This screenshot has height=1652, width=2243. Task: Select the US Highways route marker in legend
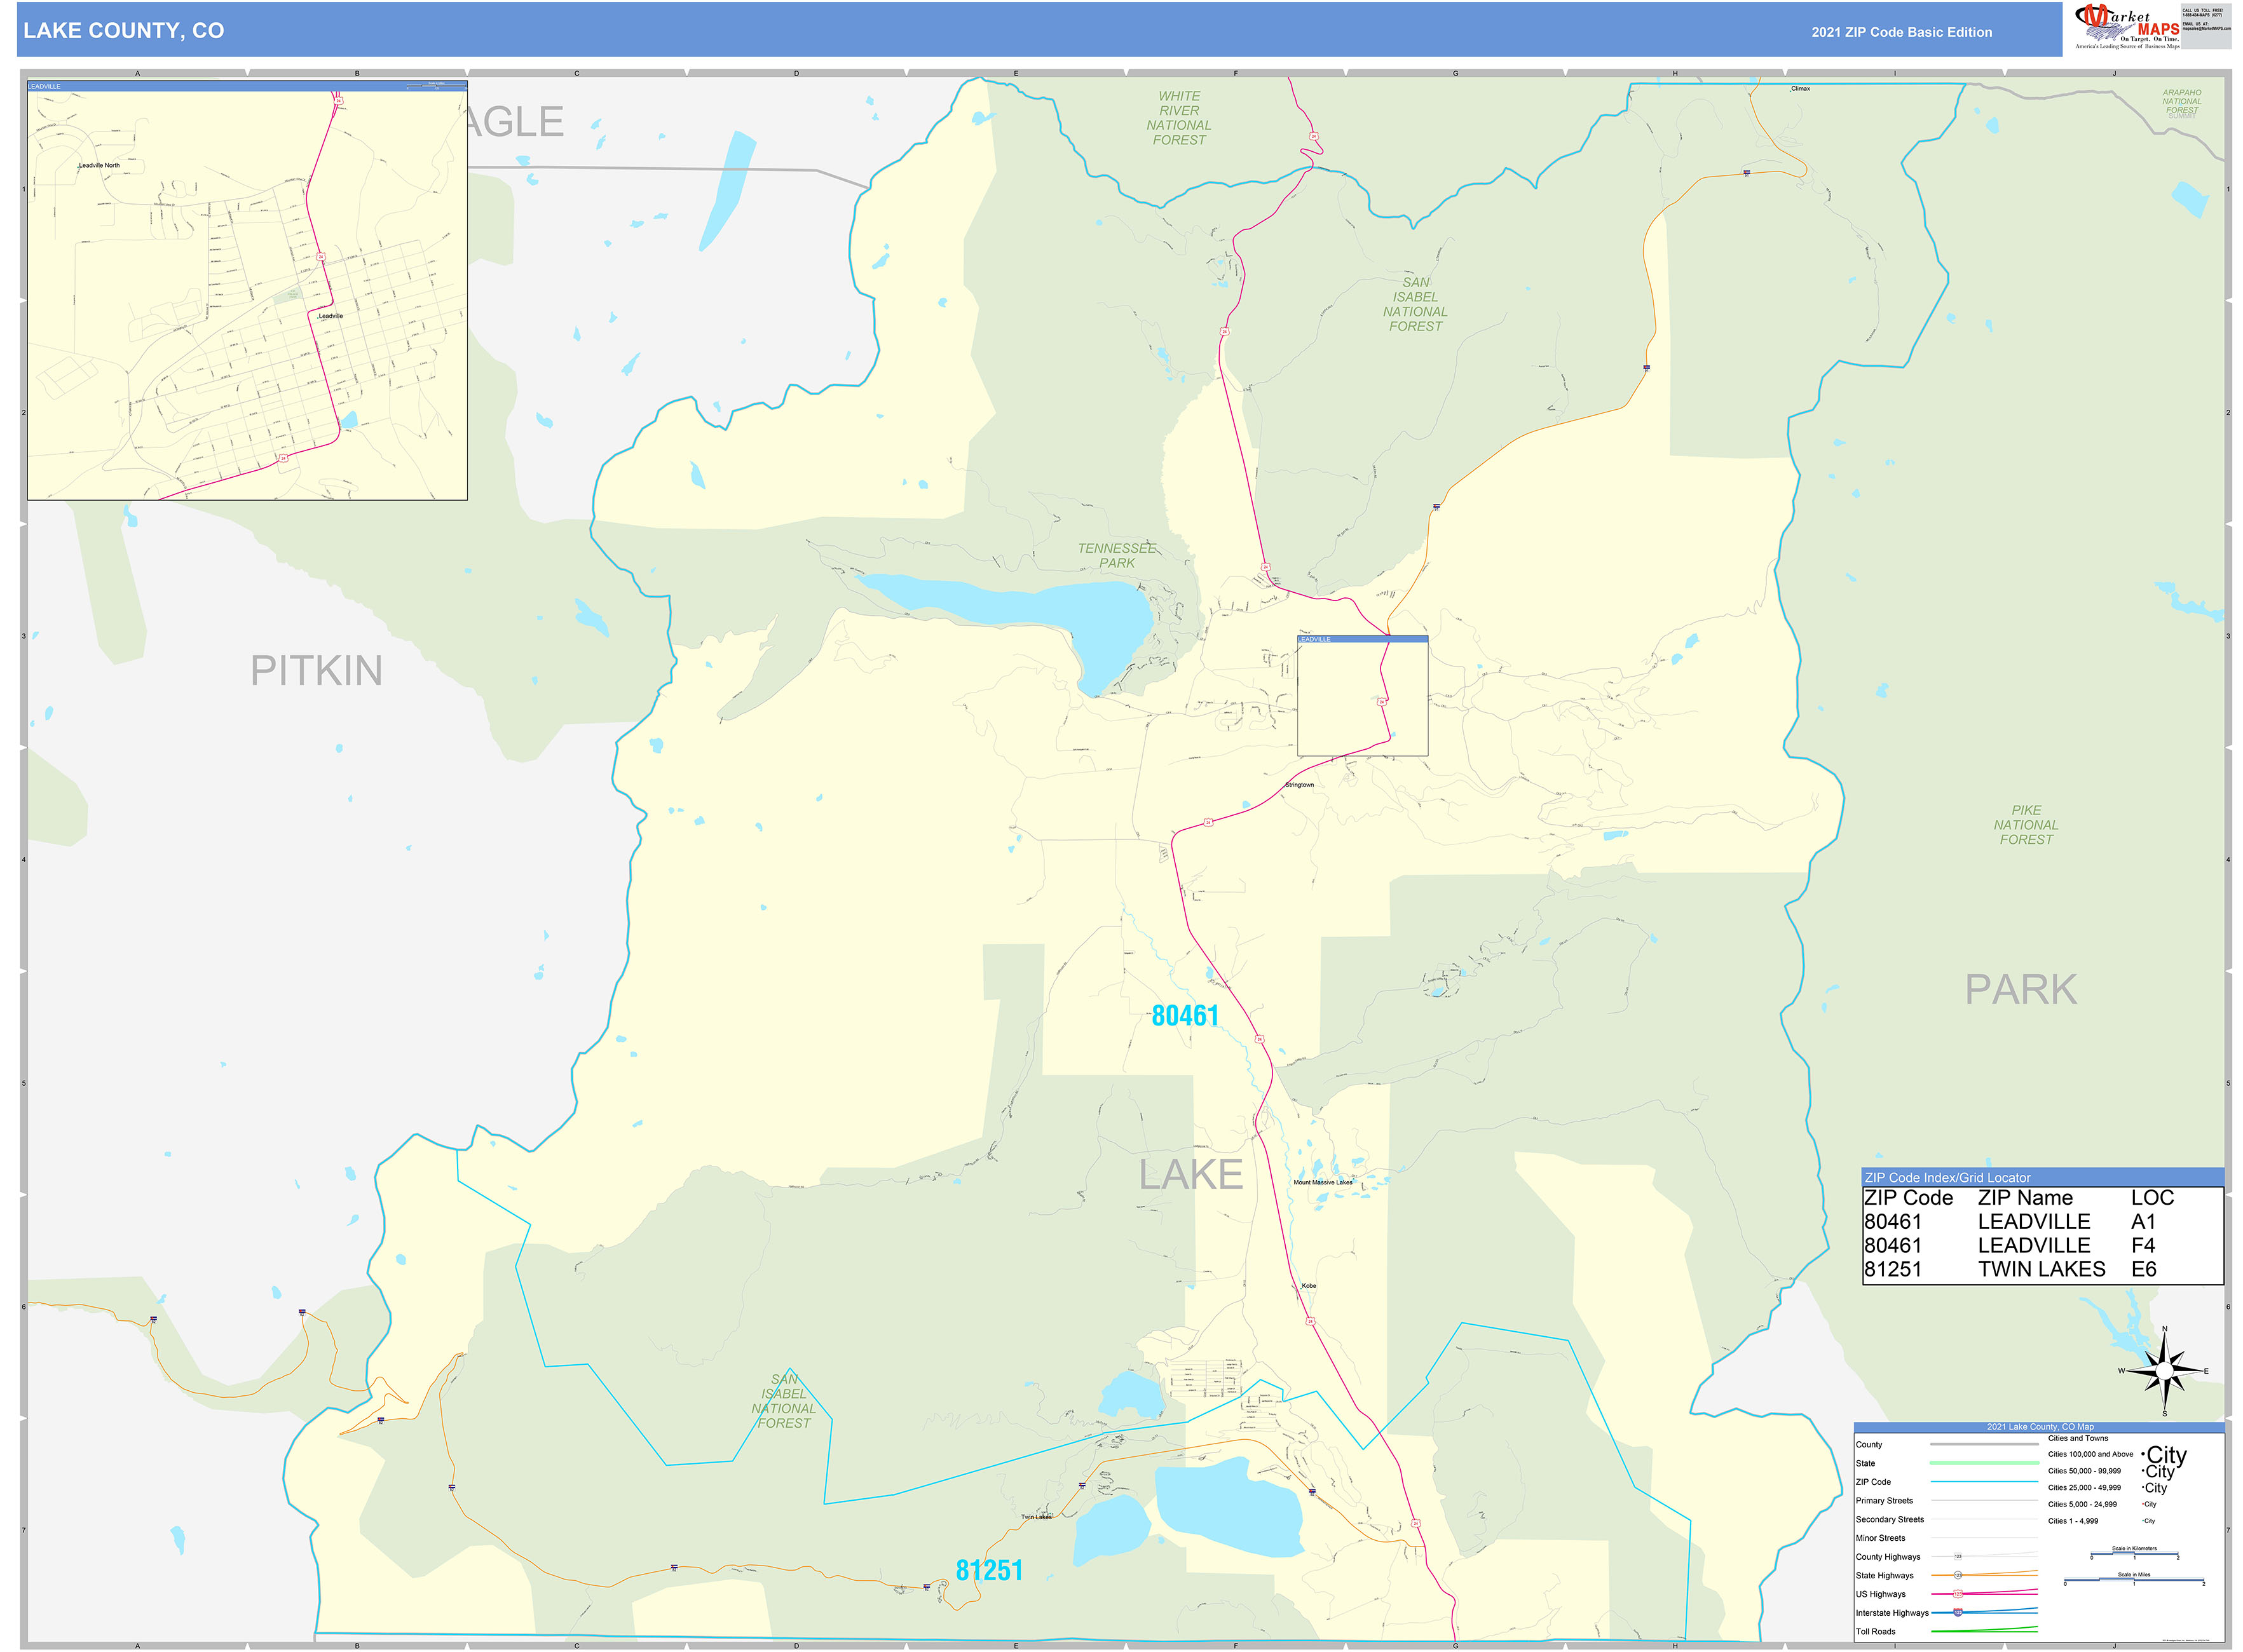pyautogui.click(x=1959, y=1594)
